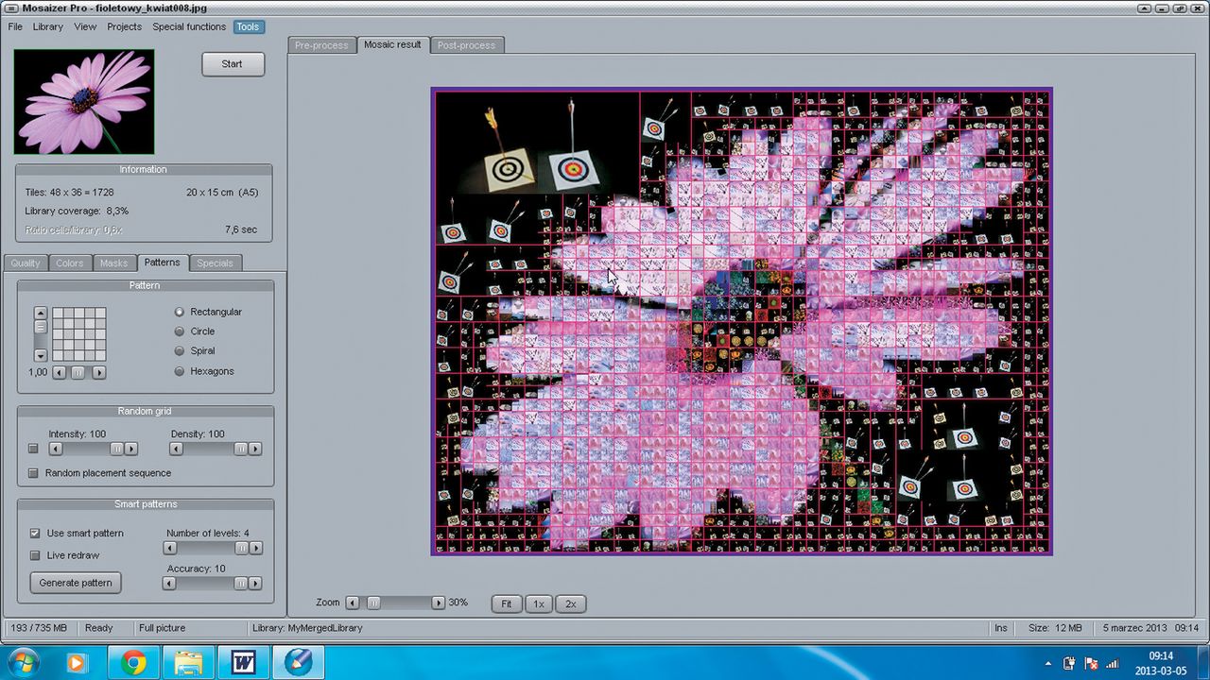Enable the Live redraw checkbox
The height and width of the screenshot is (680, 1210).
35,555
